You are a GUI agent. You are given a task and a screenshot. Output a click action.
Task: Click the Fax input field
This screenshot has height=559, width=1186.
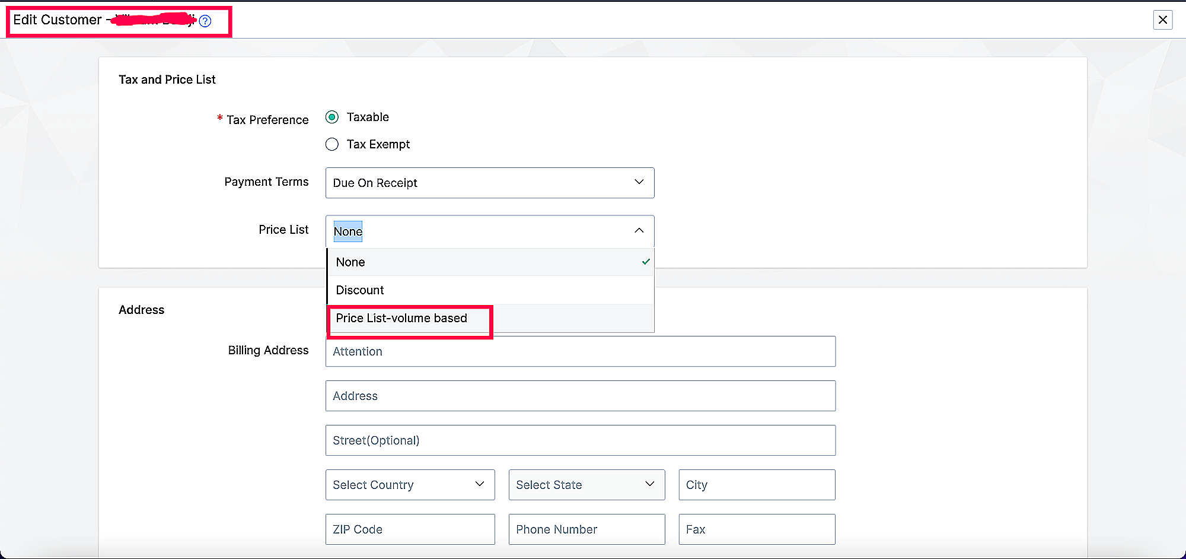pyautogui.click(x=757, y=529)
